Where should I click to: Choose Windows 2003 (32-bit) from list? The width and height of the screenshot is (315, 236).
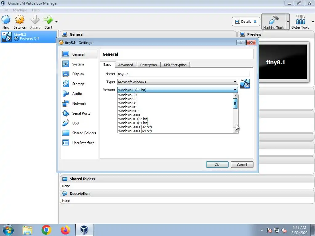175,127
